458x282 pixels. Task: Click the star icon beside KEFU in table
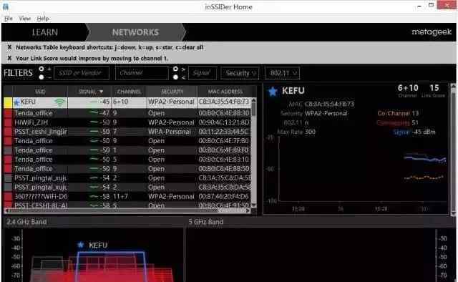coord(17,102)
